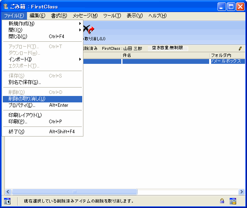247x208 pixels.
Task: Click the フォルダ内 column header
Action: coord(226,55)
